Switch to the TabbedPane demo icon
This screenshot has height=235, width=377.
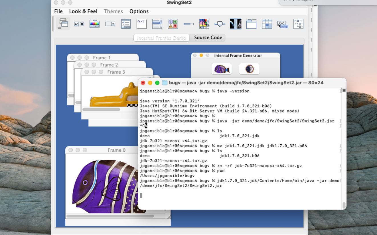coord(251,24)
